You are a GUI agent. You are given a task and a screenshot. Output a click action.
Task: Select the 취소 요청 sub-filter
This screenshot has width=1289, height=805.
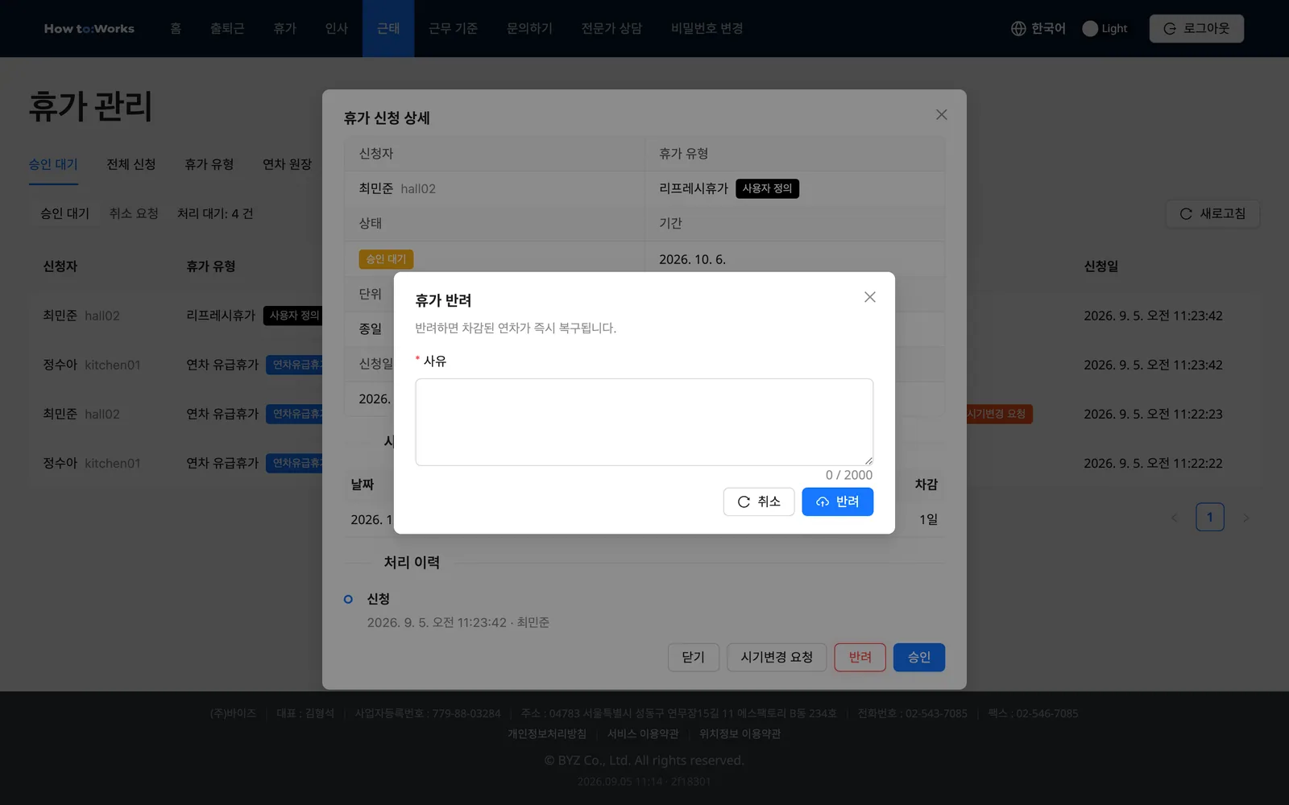point(134,213)
